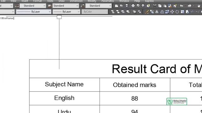Open the Help menu
This screenshot has width=202, height=113.
[x=137, y=1]
